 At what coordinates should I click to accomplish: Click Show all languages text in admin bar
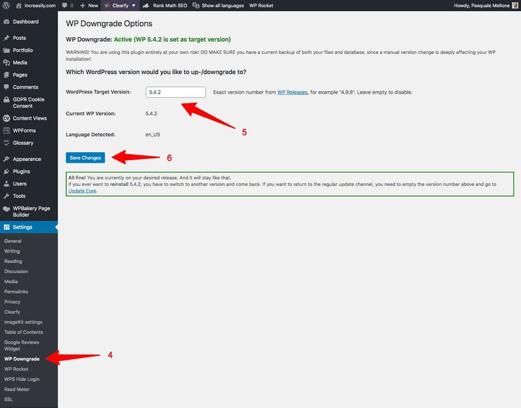[x=223, y=5]
